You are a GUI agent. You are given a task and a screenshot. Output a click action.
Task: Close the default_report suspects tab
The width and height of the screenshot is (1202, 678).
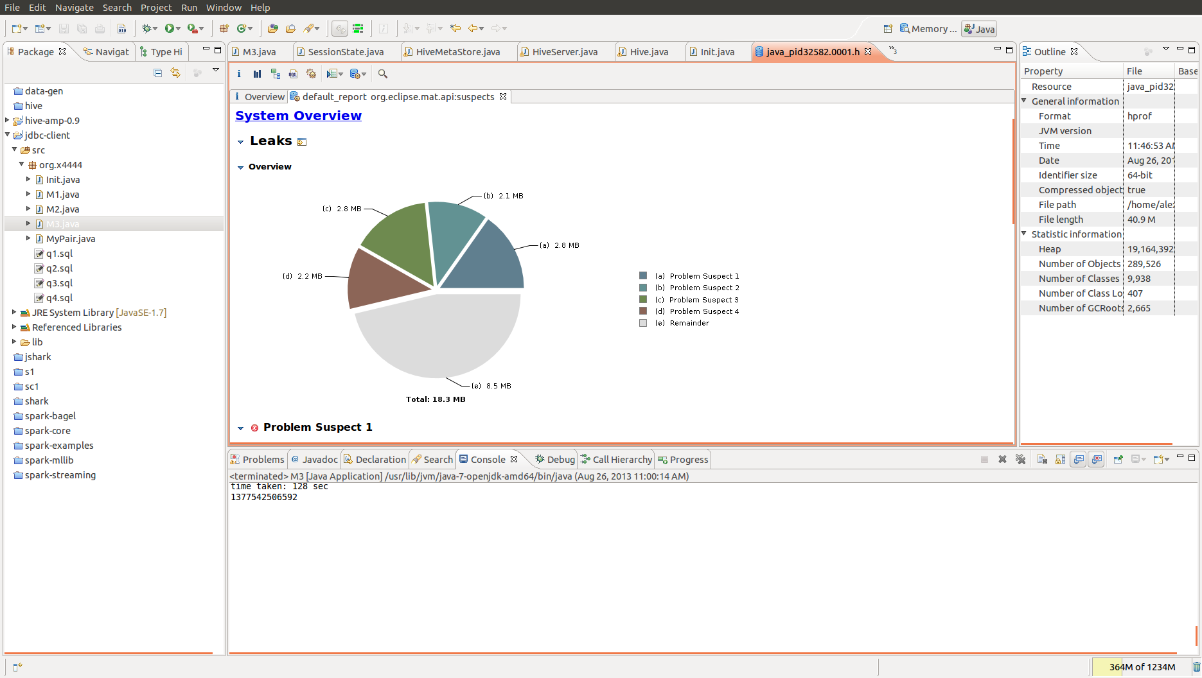pyautogui.click(x=503, y=96)
